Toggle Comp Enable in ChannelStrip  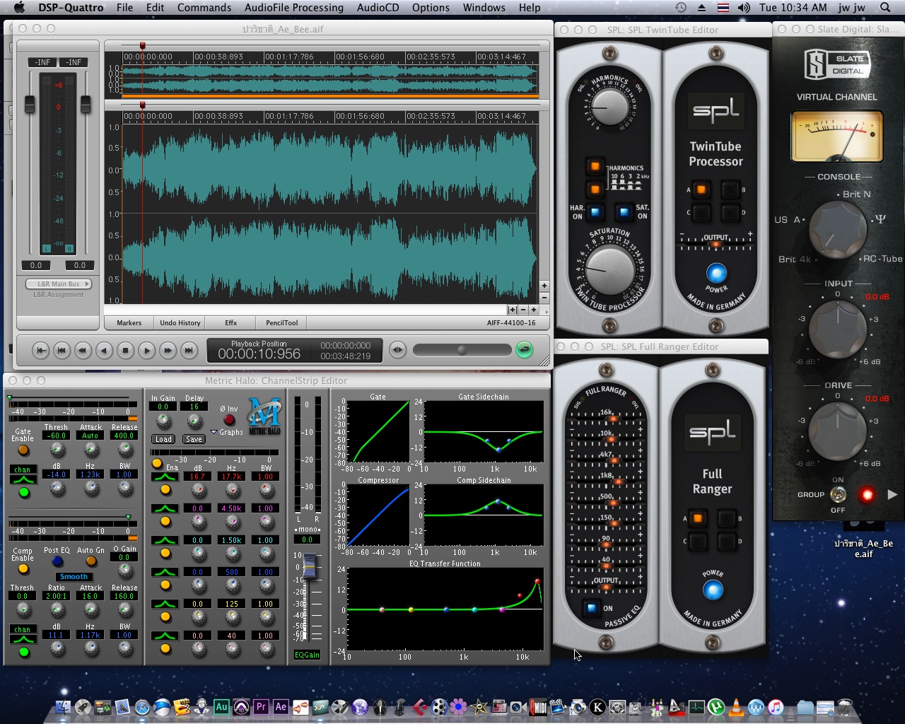(x=23, y=568)
